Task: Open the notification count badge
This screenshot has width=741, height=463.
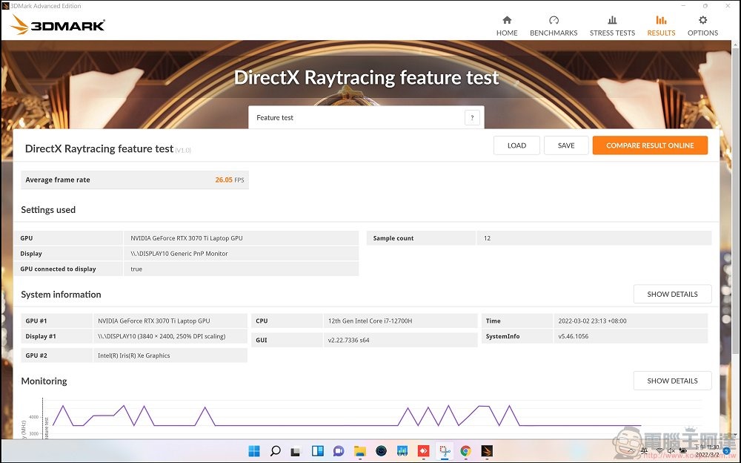Action: click(726, 450)
